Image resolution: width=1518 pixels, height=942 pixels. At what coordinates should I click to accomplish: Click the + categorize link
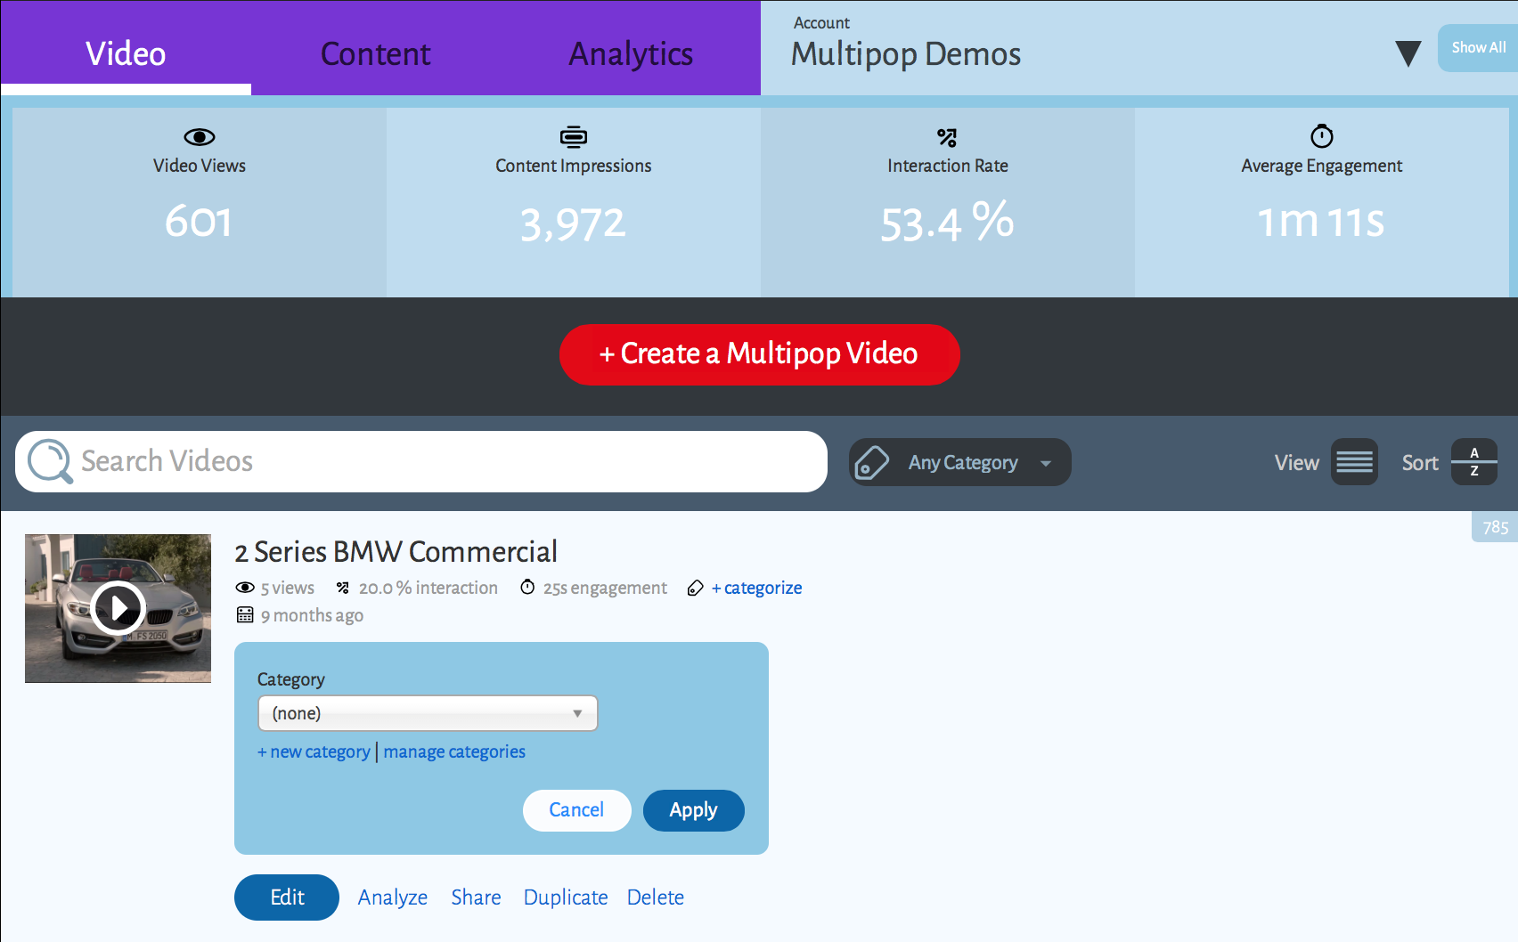757,588
